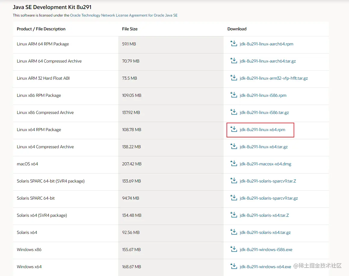Click download icon beside jdk-8u291-linux-i586.rpm
349x276 pixels.
[x=234, y=94]
